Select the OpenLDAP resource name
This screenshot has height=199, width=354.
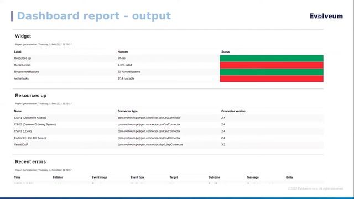pyautogui.click(x=21, y=144)
